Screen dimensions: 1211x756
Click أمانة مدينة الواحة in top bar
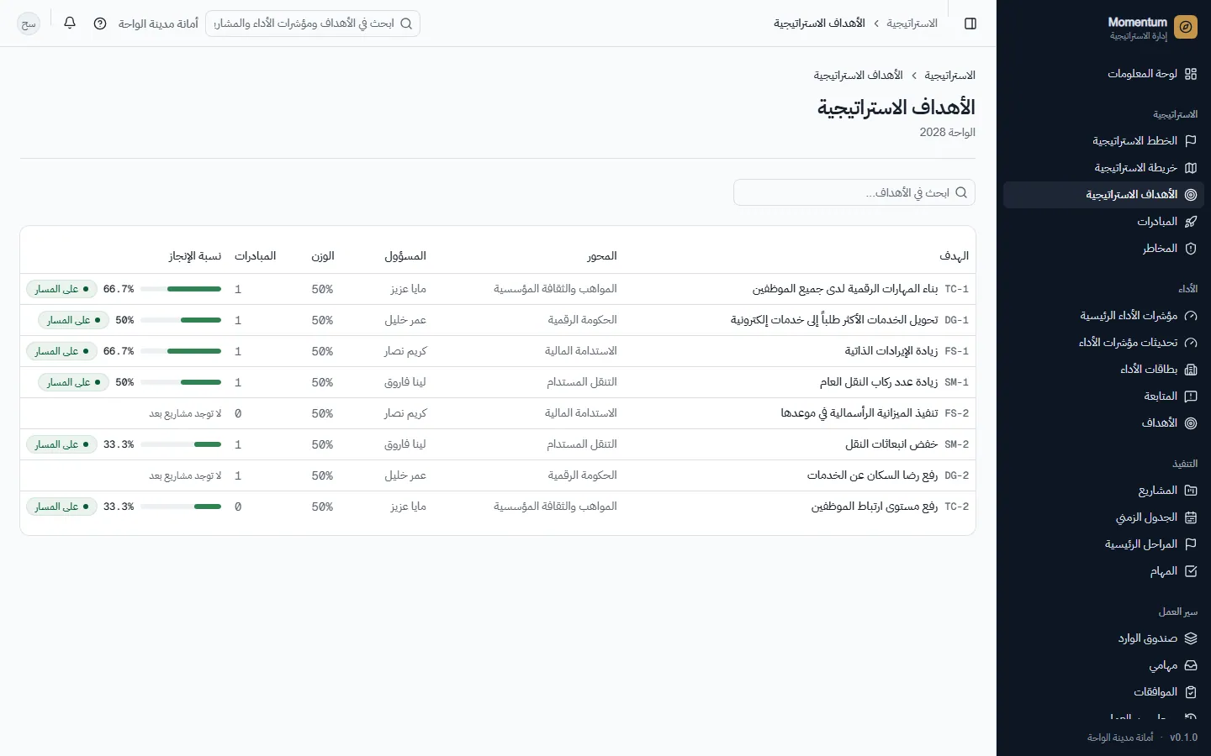pyautogui.click(x=158, y=24)
